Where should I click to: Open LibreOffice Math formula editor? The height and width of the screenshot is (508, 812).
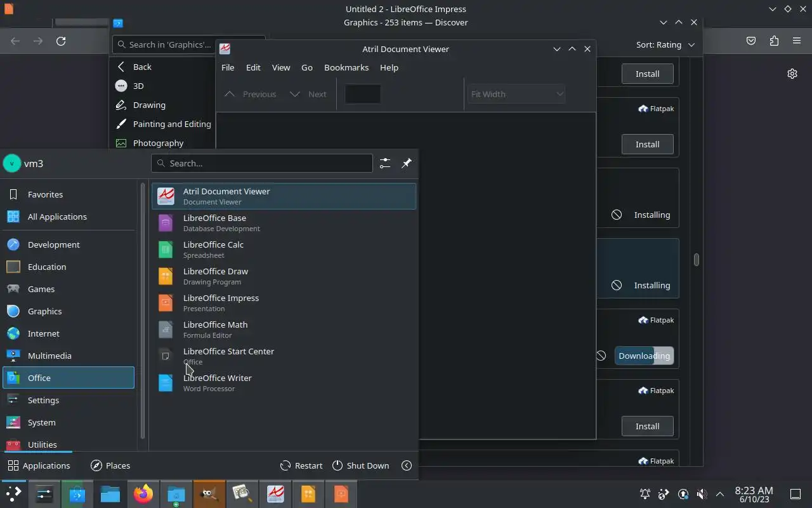(284, 330)
